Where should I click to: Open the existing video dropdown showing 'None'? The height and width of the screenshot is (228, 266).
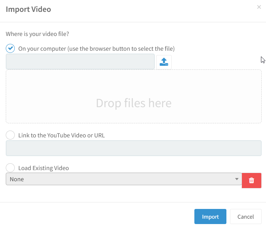[124, 179]
